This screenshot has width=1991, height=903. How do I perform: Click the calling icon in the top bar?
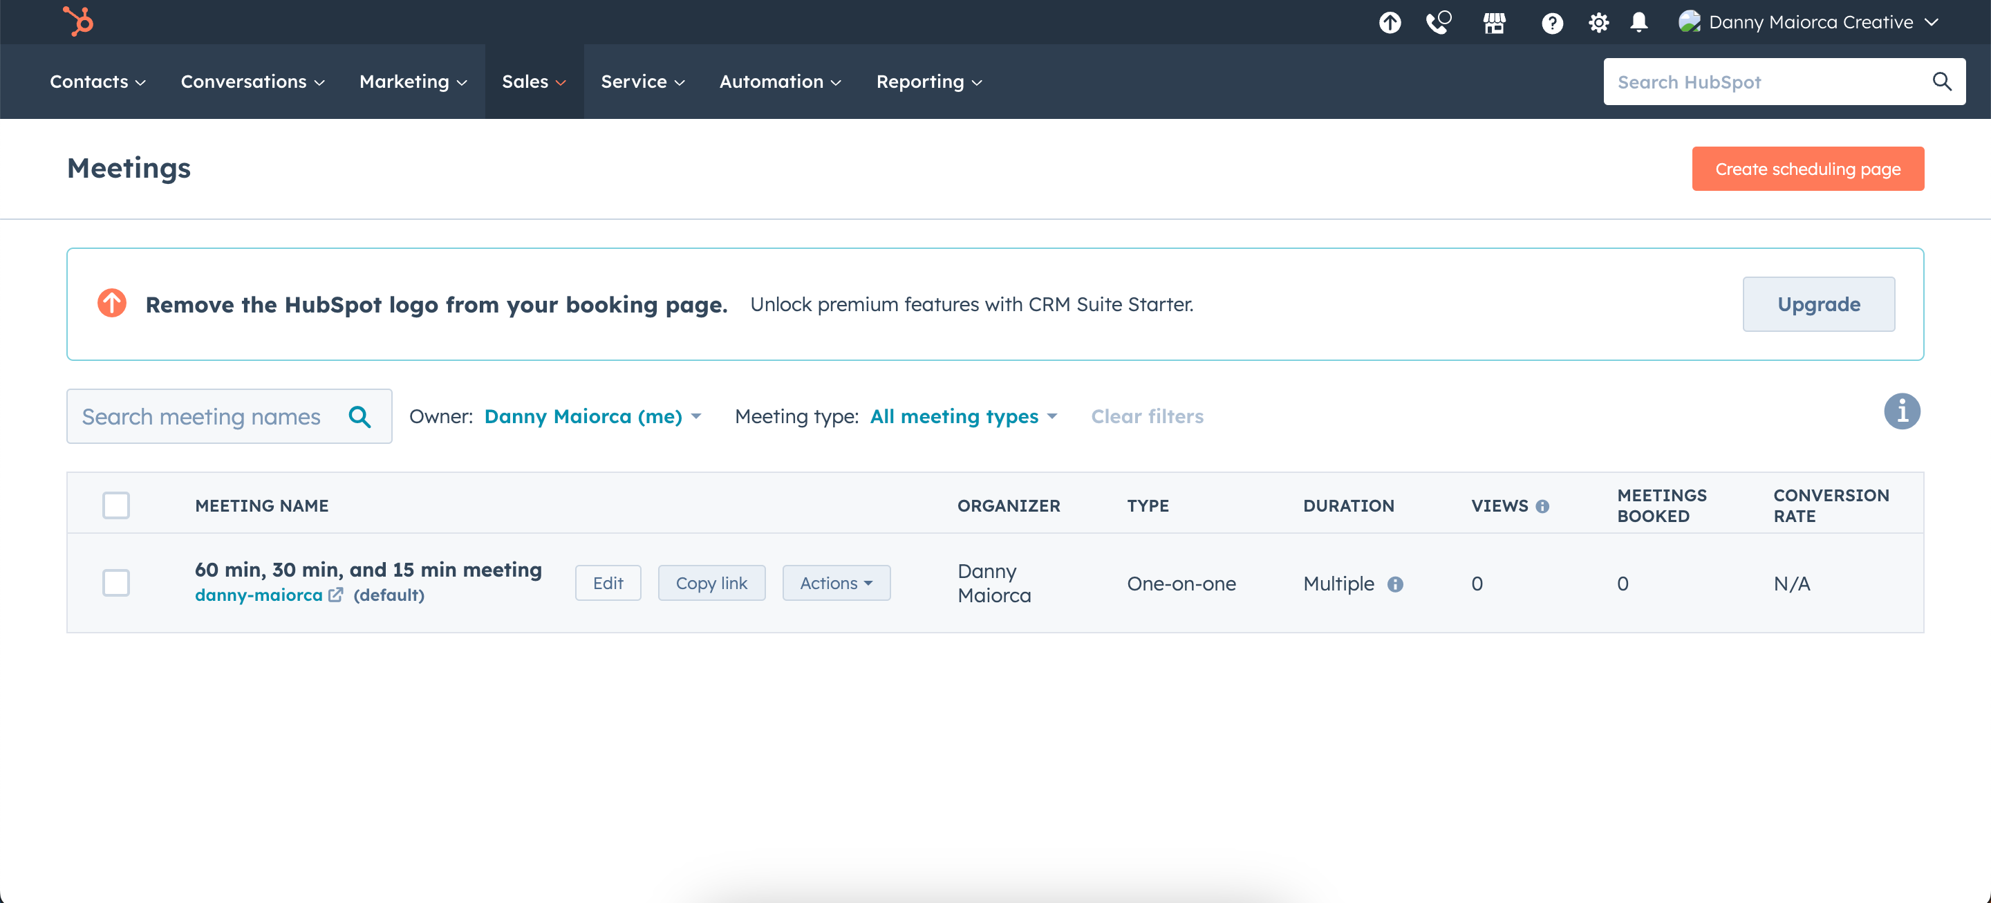pos(1438,22)
